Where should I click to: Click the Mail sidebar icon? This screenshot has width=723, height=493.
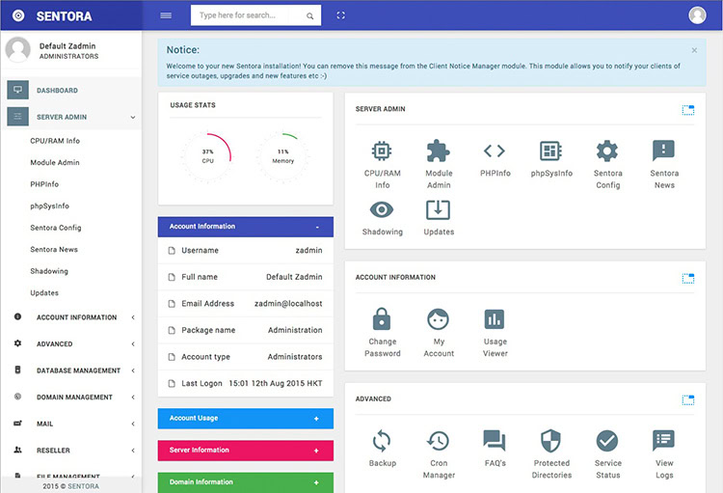click(17, 423)
